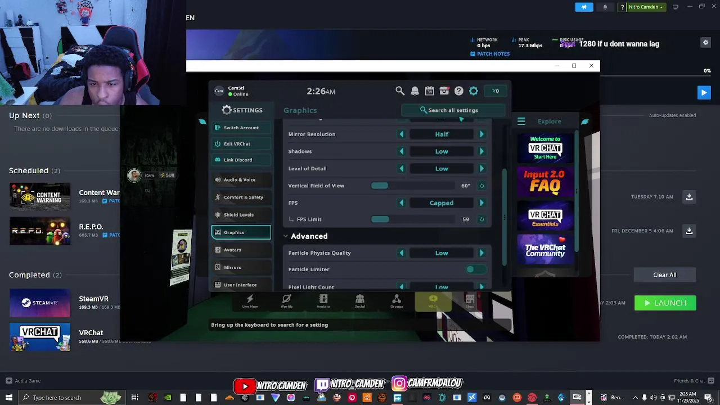Reset FPS Limit to default

481,219
